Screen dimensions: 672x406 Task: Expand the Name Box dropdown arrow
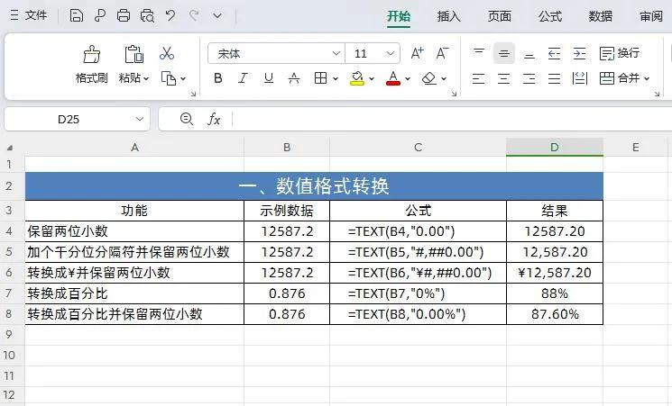tap(140, 119)
